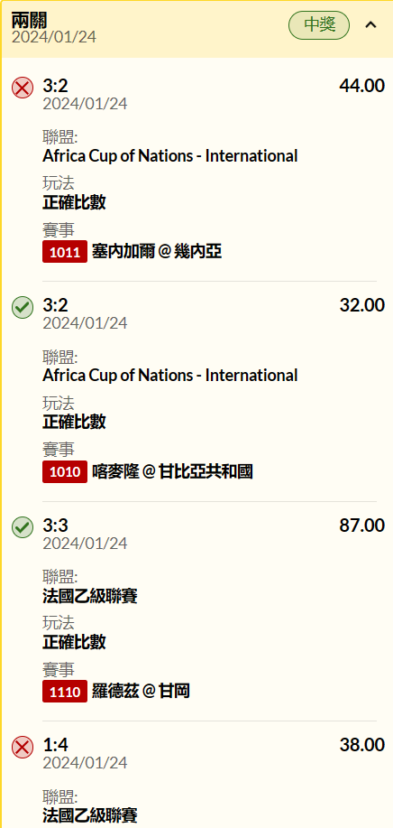Click the 3:3 score pick text
Screen dimensions: 393x828
click(x=55, y=526)
